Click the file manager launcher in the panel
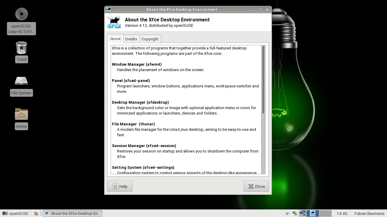Screen dimensions: 387x217 (x=36, y=213)
